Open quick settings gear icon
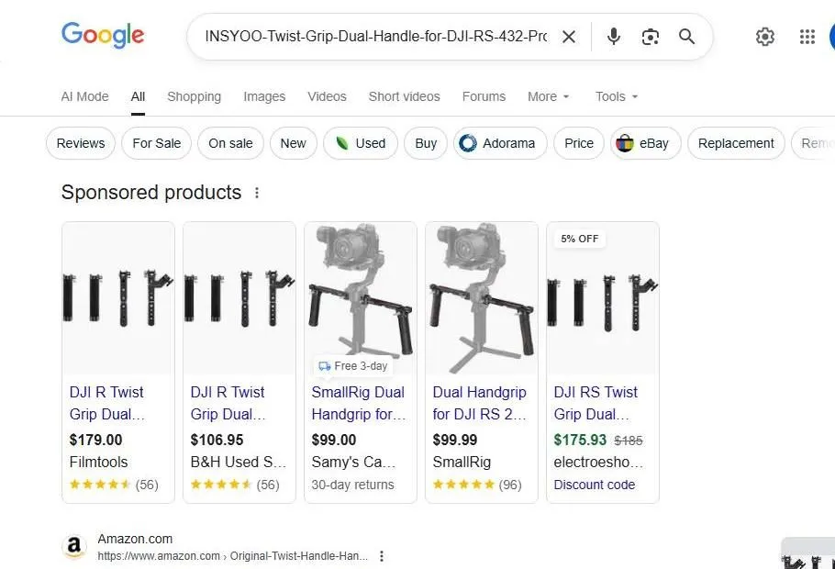 click(x=765, y=37)
